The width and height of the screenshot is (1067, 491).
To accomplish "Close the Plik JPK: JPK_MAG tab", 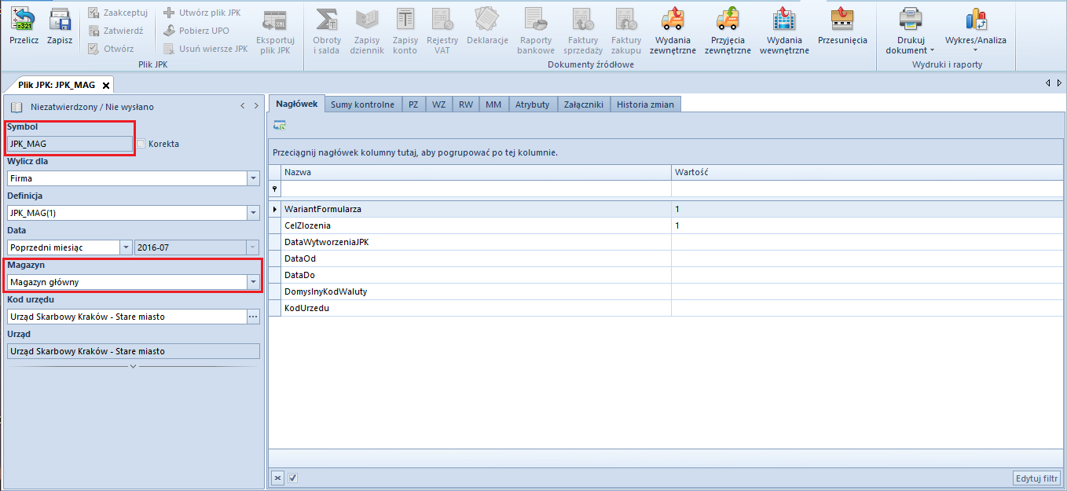I will [106, 85].
